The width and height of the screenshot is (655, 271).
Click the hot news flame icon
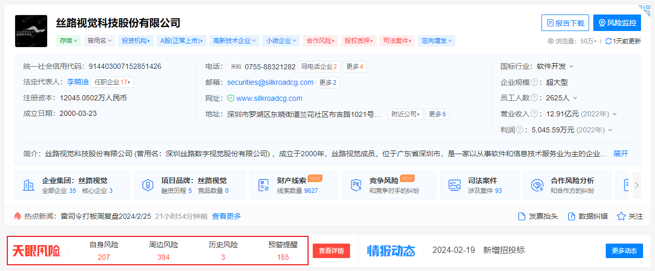pyautogui.click(x=18, y=216)
